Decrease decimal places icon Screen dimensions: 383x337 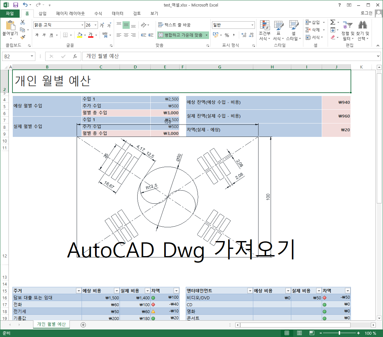[251, 35]
